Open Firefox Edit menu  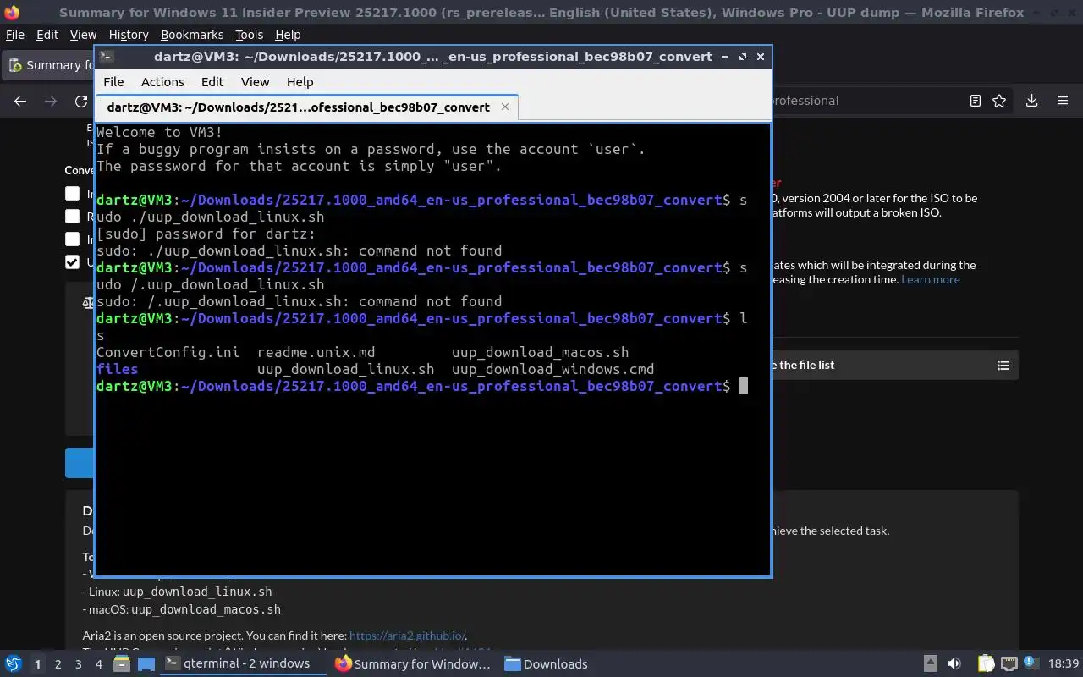click(47, 35)
